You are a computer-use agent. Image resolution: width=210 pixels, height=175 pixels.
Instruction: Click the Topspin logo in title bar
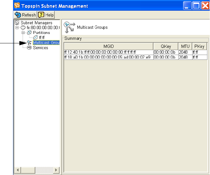[x=17, y=5]
